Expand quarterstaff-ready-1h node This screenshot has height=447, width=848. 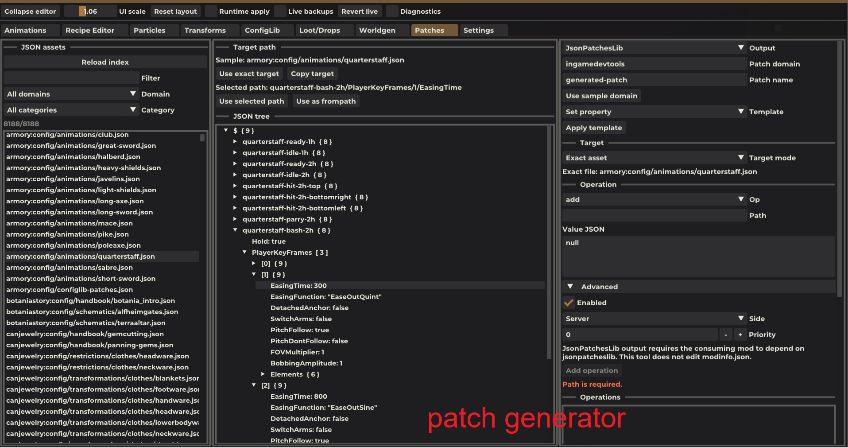(235, 142)
